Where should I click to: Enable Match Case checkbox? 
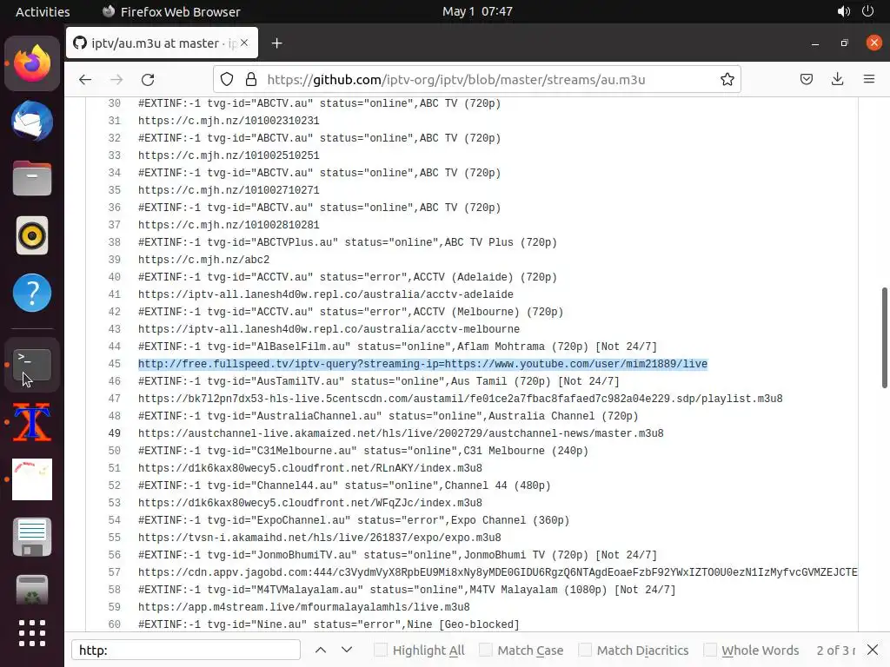485,650
